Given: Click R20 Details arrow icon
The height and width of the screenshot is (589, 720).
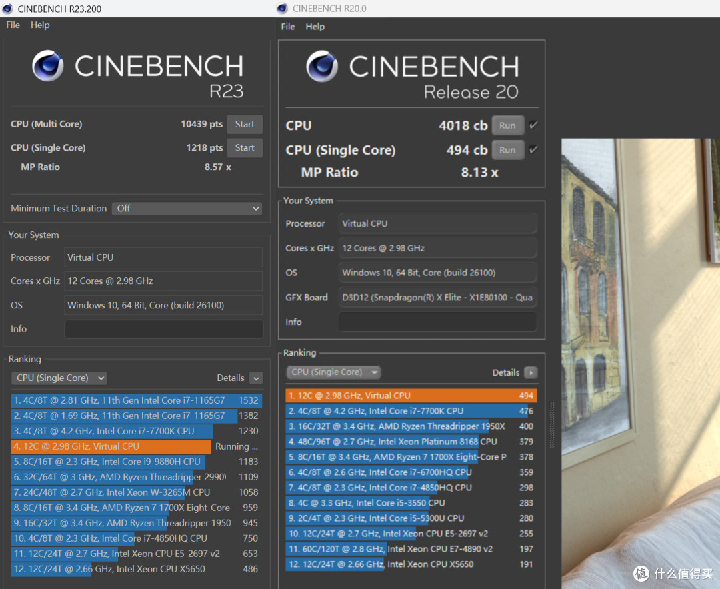Looking at the screenshot, I should coord(531,372).
